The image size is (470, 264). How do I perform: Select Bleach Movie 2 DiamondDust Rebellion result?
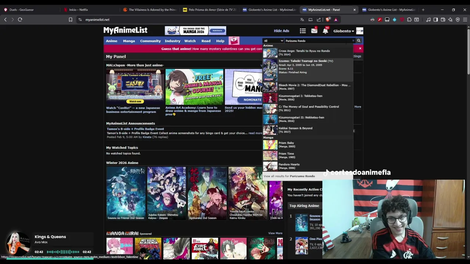308,87
